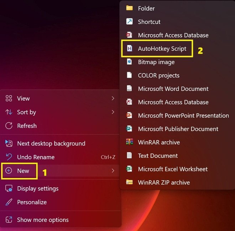Click the Publisher document icon

click(129, 129)
